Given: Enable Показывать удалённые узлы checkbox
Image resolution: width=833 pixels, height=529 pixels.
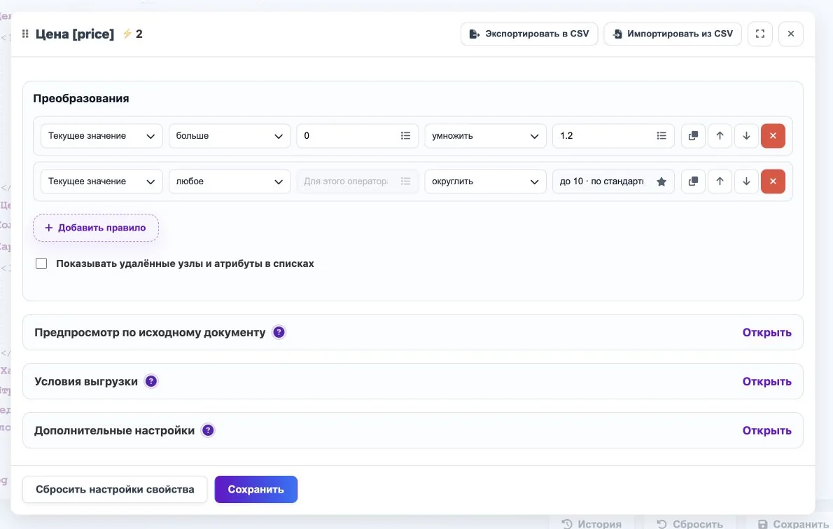Looking at the screenshot, I should pos(41,263).
